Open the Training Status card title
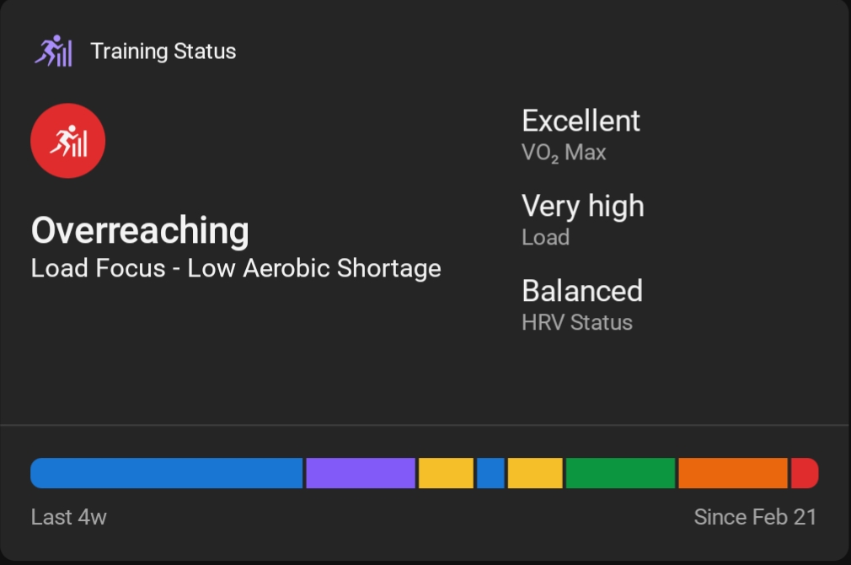The width and height of the screenshot is (851, 565). coord(163,51)
